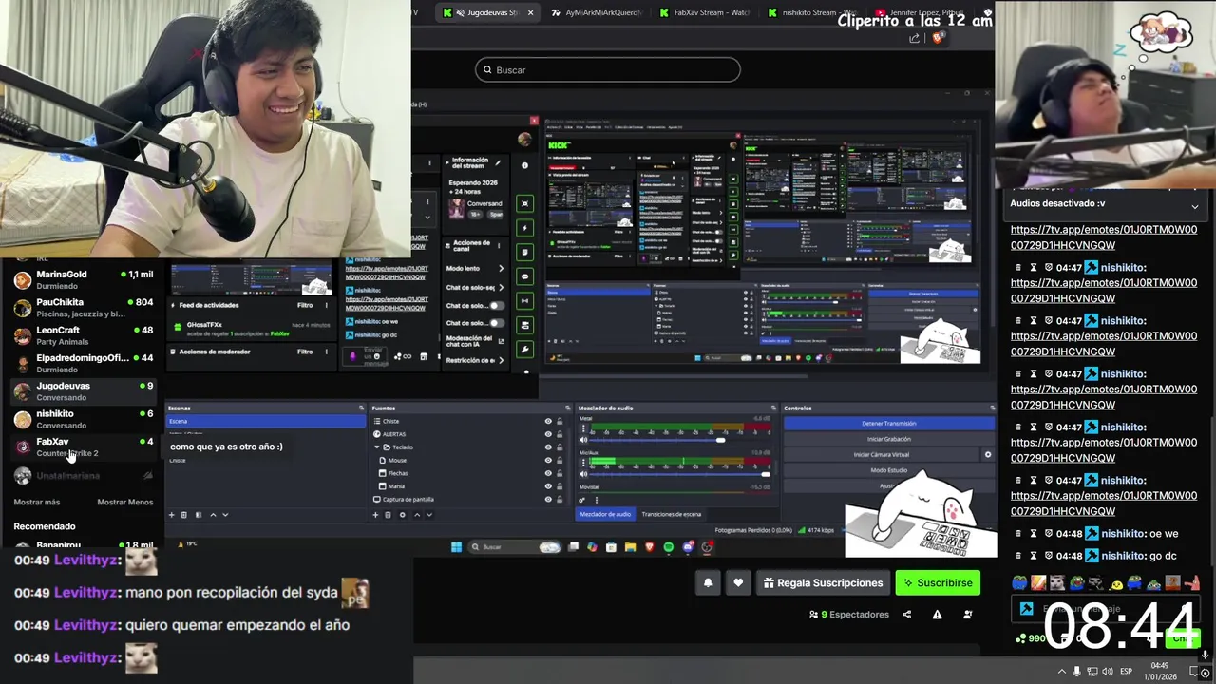Click Iniciar Grabación in OBS Controles
Screen dimensions: 1216x684
pos(888,439)
